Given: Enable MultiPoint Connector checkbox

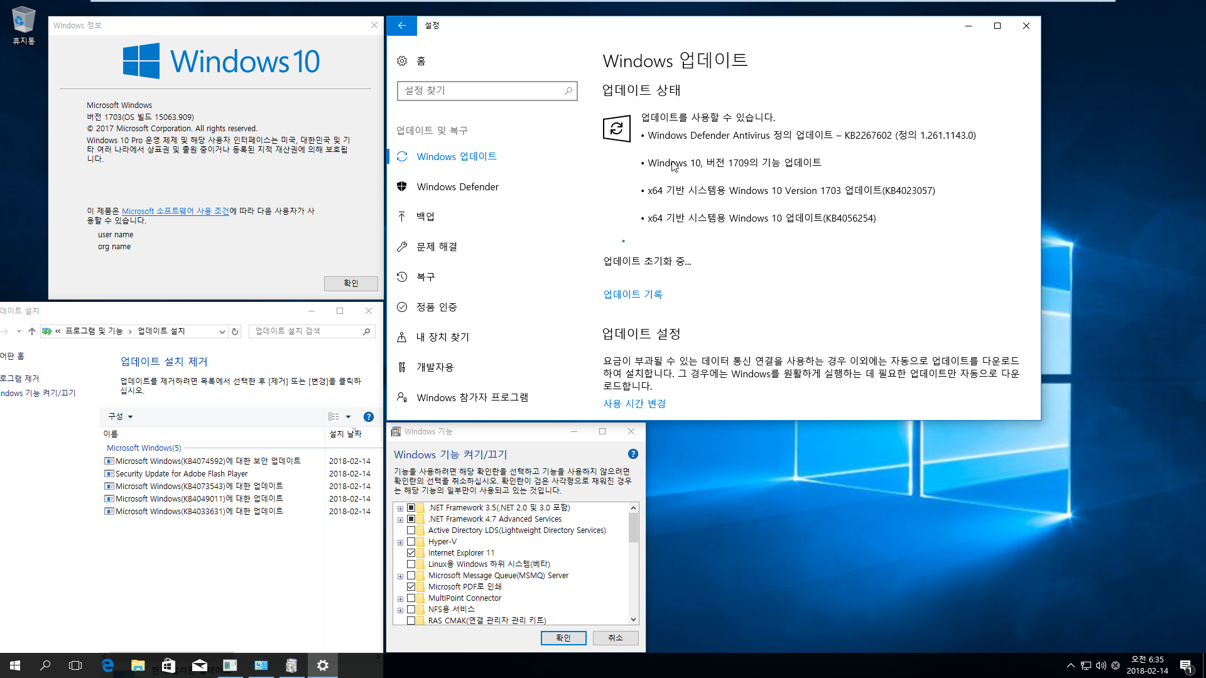Looking at the screenshot, I should tap(411, 598).
